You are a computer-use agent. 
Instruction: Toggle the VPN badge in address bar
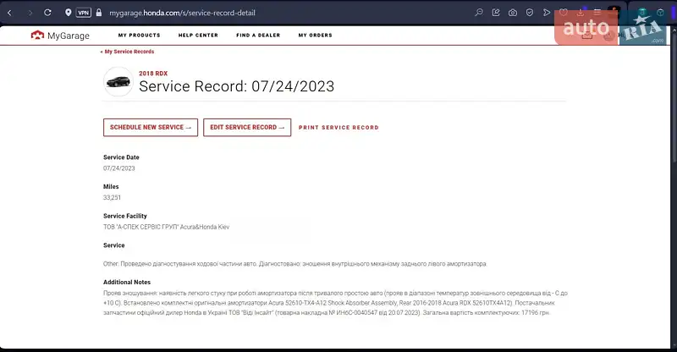point(83,13)
